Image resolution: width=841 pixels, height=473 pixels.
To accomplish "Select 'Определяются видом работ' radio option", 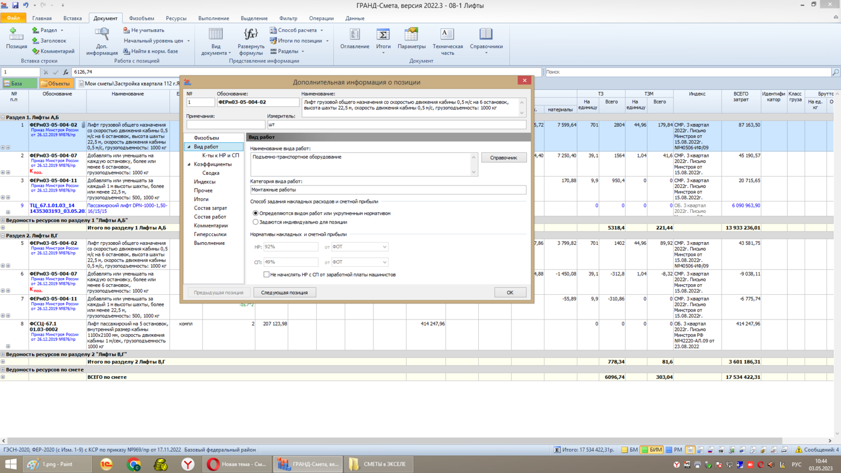I will [256, 214].
